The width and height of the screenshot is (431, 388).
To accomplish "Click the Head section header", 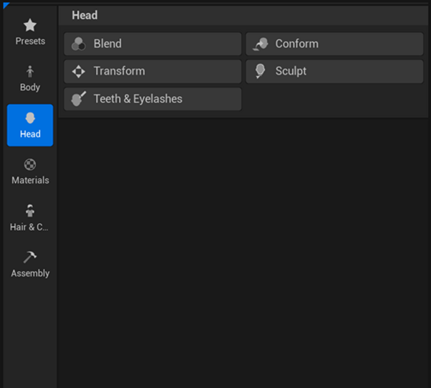I will tap(85, 15).
